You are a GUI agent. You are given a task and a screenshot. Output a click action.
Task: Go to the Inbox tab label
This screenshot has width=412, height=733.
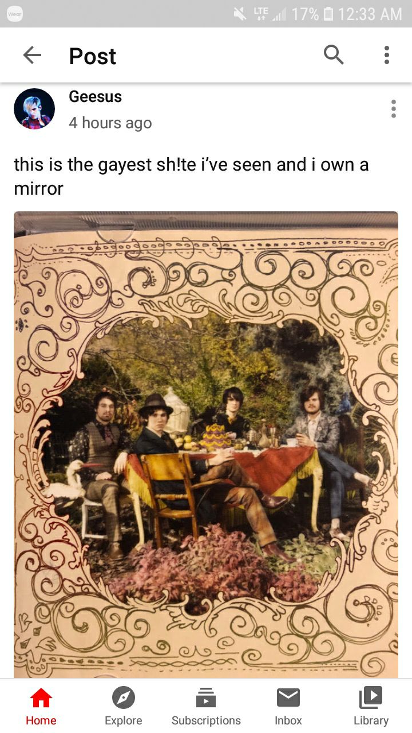coord(288,720)
